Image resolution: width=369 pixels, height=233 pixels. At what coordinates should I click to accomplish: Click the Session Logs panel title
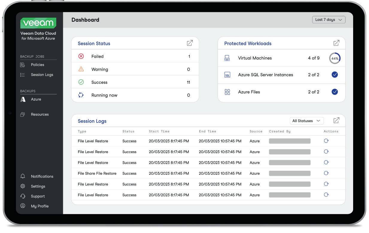92,121
